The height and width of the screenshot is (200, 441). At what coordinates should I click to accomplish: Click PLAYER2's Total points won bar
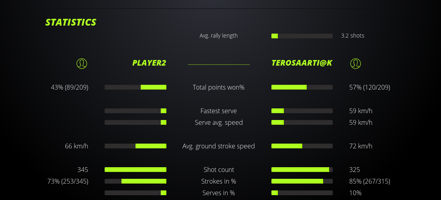pyautogui.click(x=136, y=87)
